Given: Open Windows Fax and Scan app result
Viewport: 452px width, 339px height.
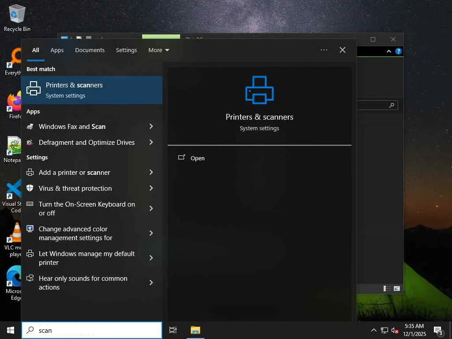Looking at the screenshot, I should [x=72, y=127].
